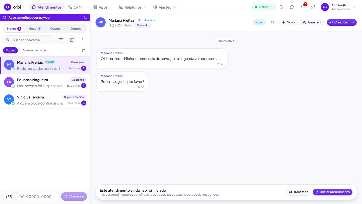Click the chat bubble 'Pode me ajudar por favor?'
362x204 pixels.
122,81
